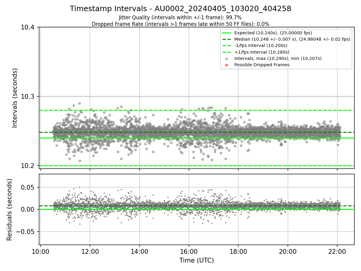Click the "Dropped Frame Rate" subtitle line

pos(180,24)
